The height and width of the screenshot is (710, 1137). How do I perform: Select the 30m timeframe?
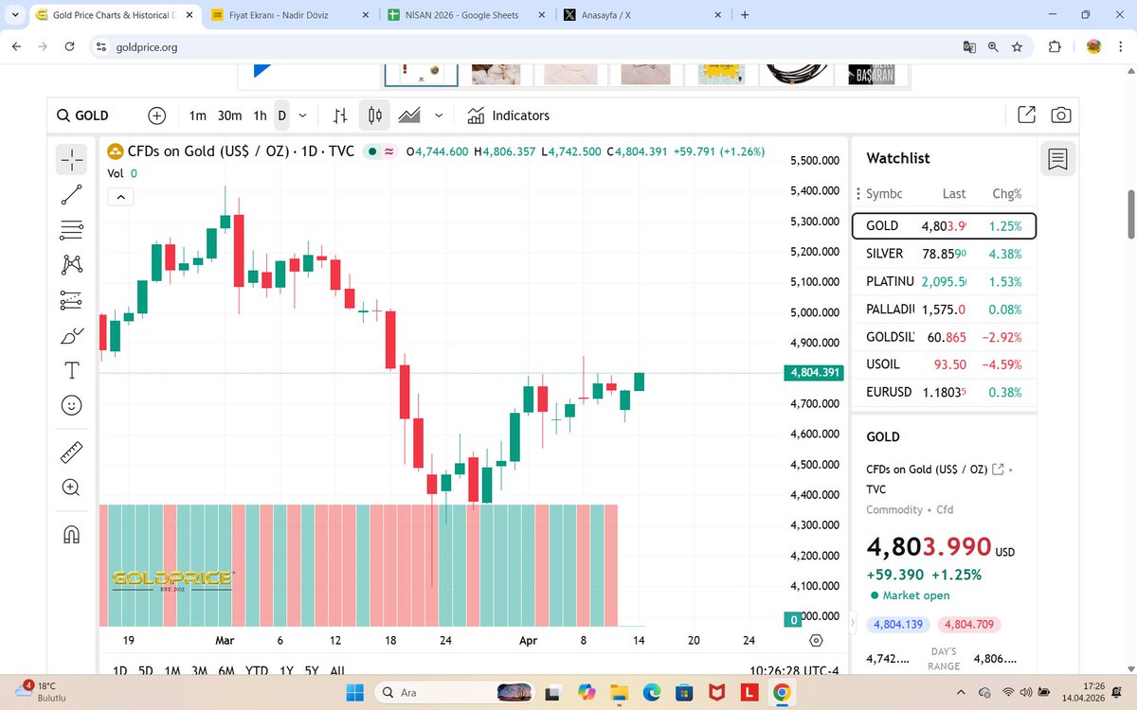229,115
